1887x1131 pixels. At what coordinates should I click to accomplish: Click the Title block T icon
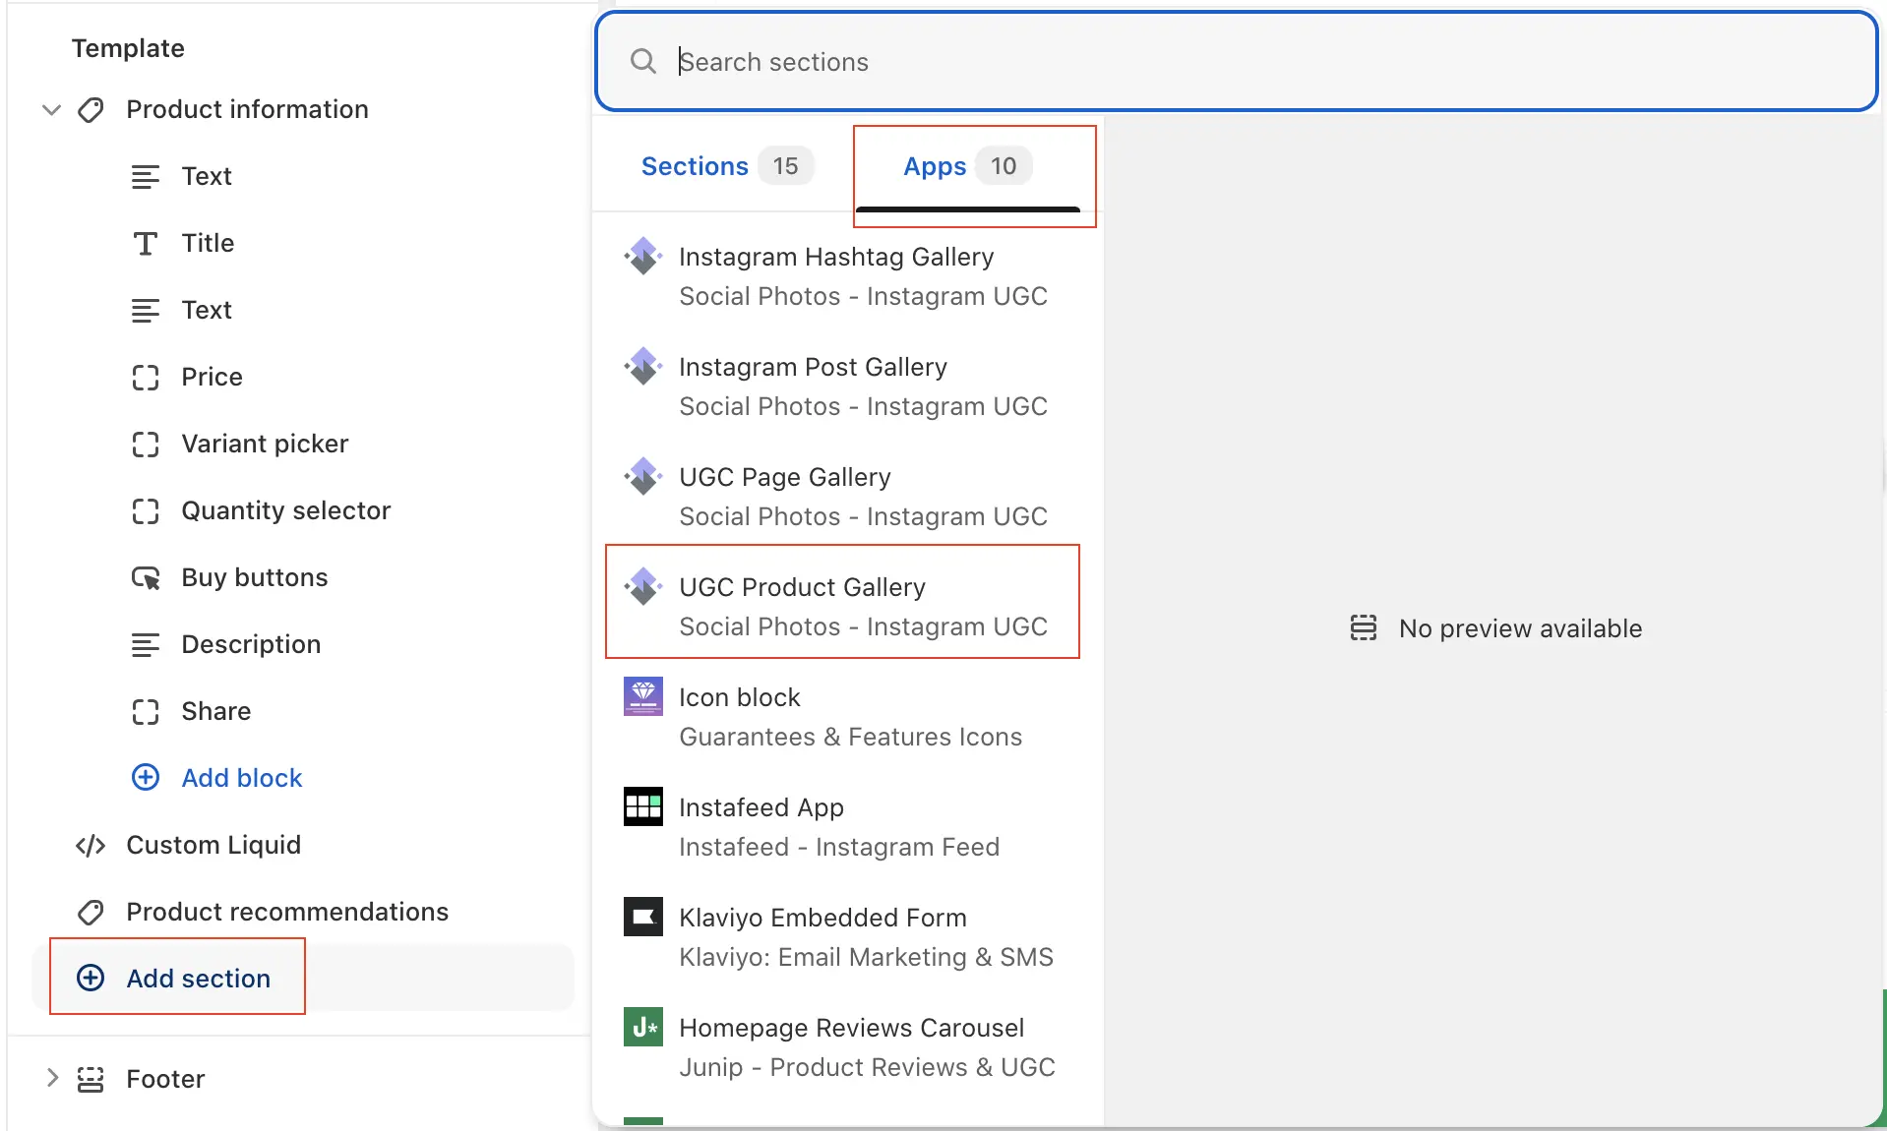(x=146, y=244)
